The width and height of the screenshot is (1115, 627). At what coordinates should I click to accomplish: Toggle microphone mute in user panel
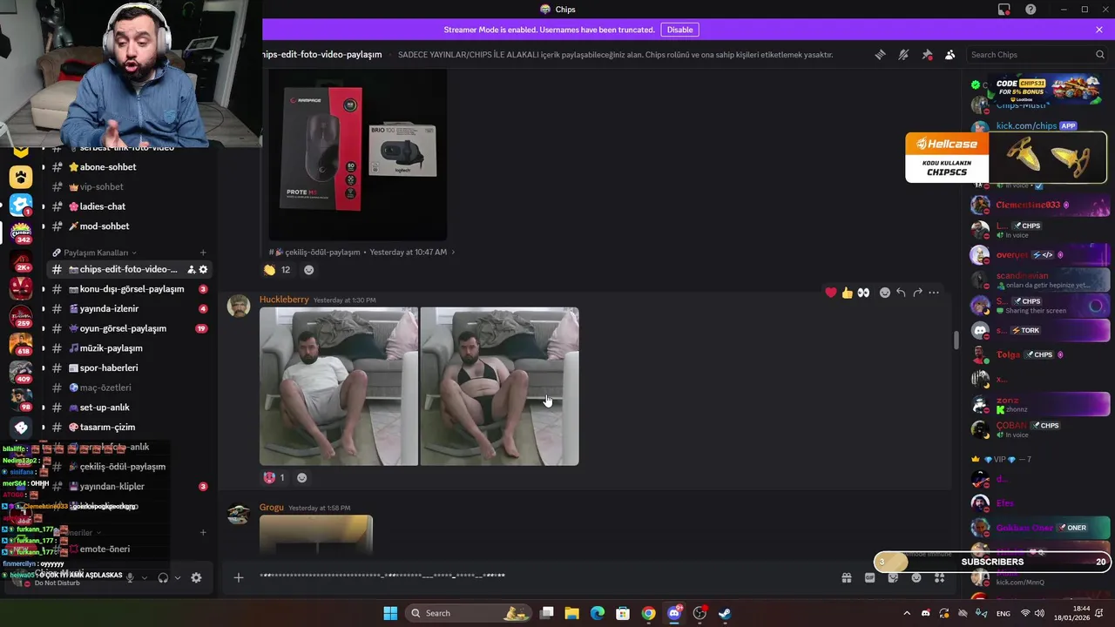130,577
